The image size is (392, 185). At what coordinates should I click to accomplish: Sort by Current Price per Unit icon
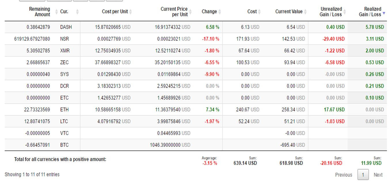click(190, 12)
